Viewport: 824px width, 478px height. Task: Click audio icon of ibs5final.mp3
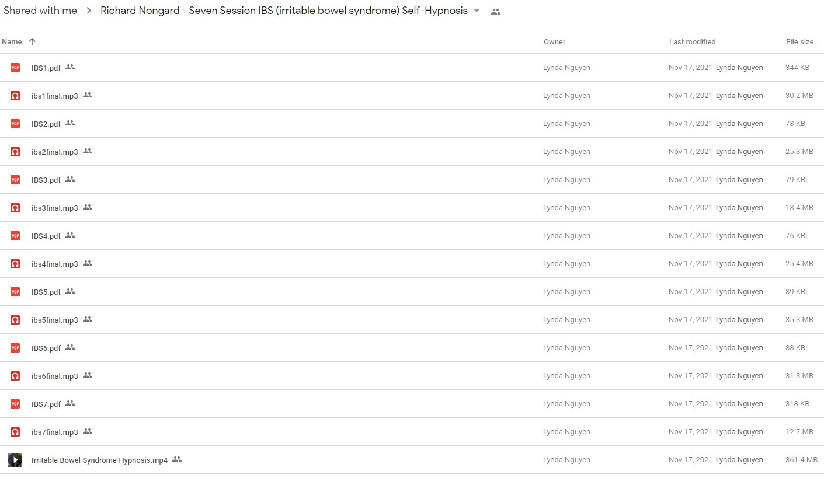15,320
